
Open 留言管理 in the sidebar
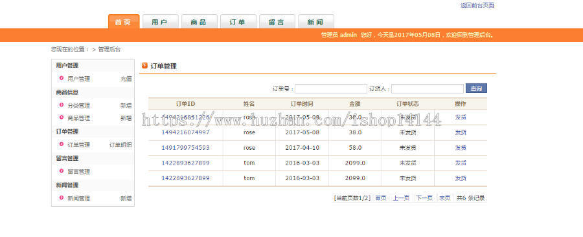click(79, 172)
